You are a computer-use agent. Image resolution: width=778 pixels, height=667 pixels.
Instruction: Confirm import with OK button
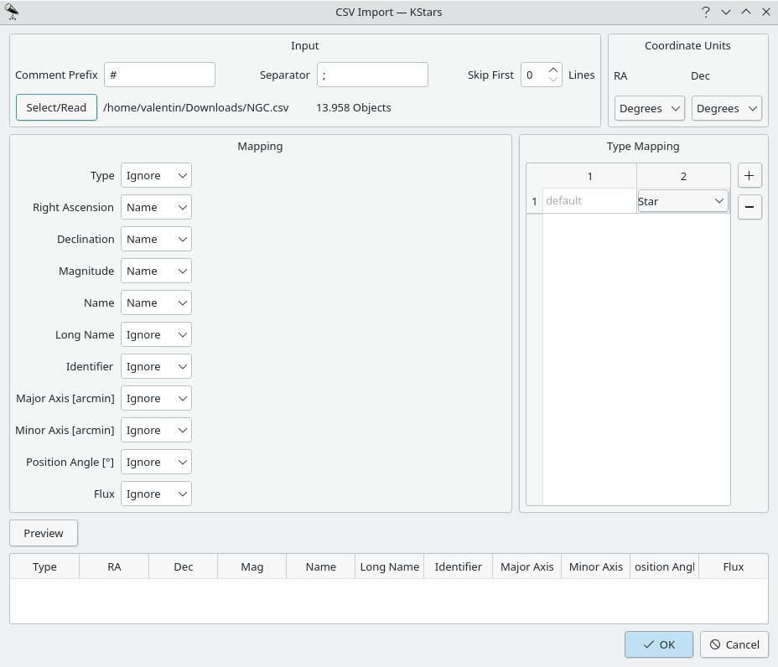658,644
